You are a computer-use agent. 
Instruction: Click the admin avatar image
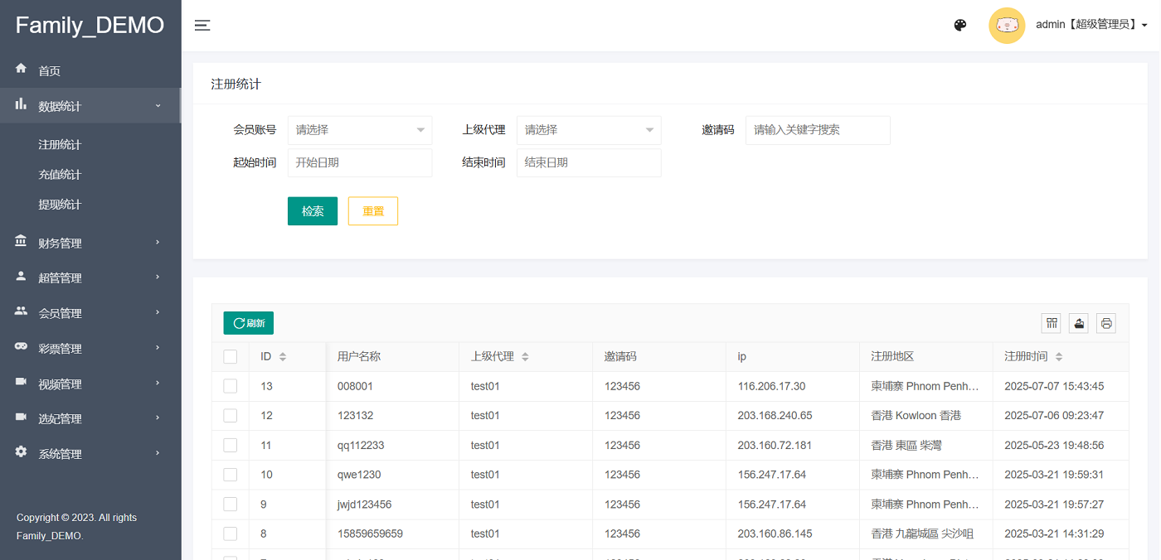[1006, 25]
